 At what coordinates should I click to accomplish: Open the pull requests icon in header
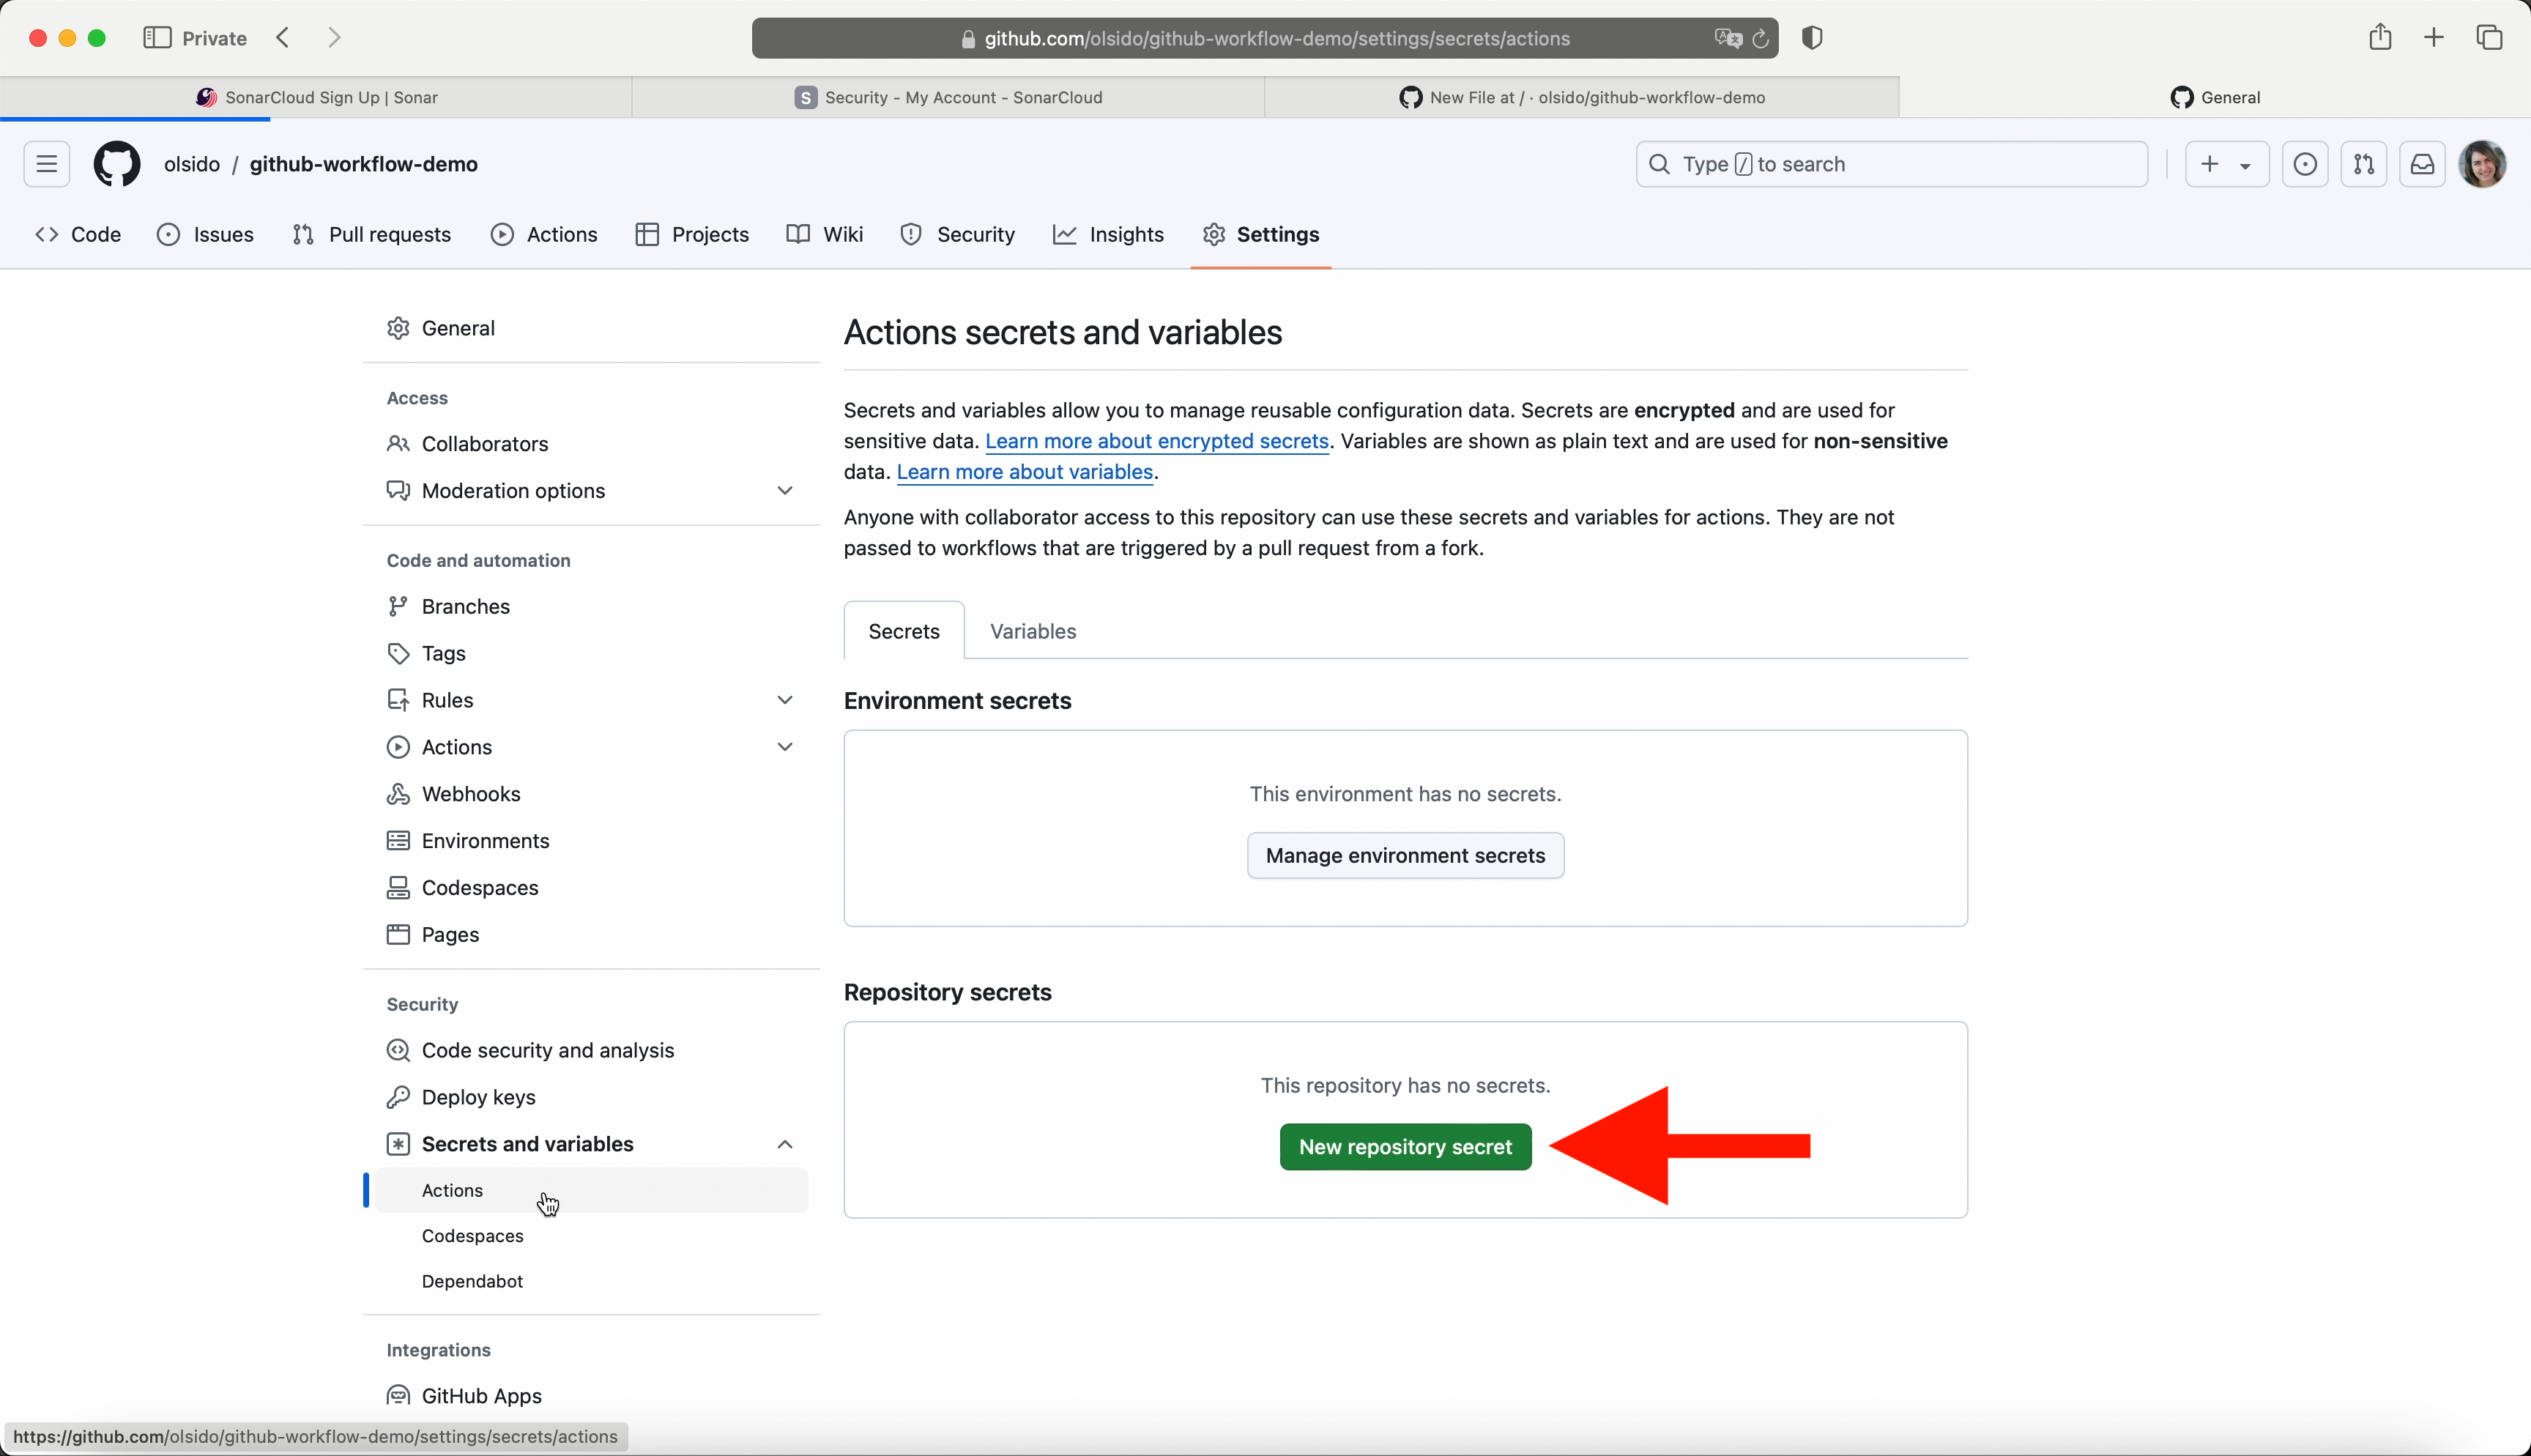(x=2363, y=164)
